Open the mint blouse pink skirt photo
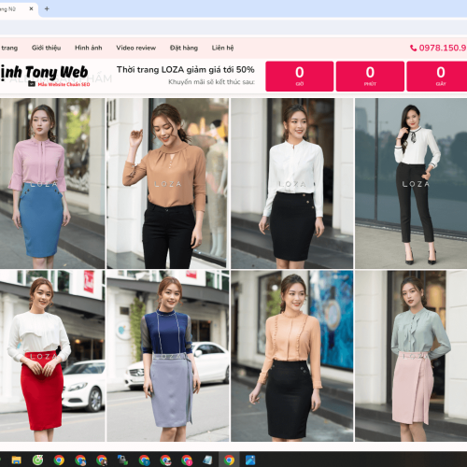The image size is (467, 467). [x=411, y=356]
